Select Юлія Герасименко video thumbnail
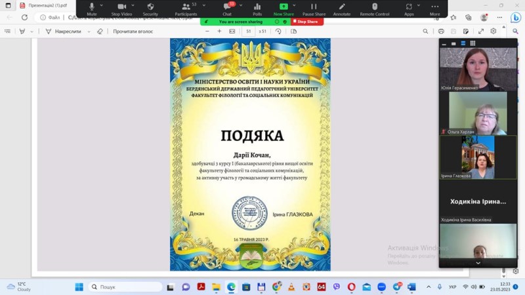 click(478, 69)
